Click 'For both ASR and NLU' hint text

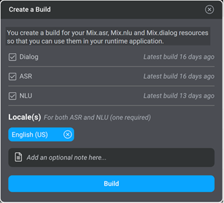pyautogui.click(x=97, y=117)
